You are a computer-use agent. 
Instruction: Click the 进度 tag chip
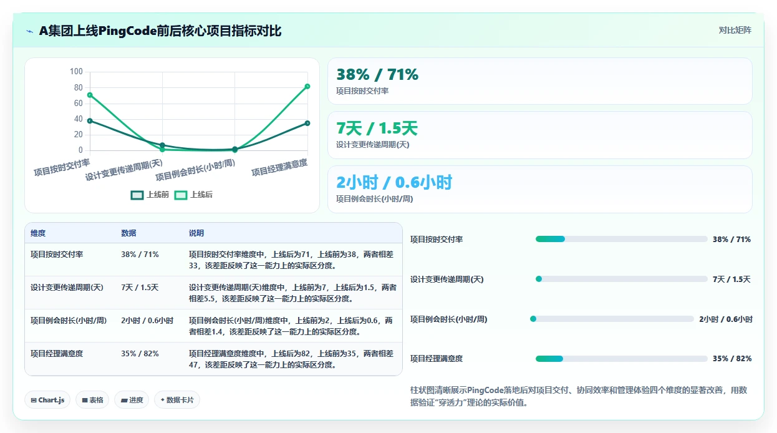click(x=132, y=400)
